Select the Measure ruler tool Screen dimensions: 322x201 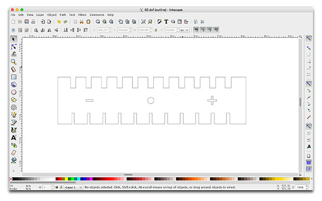[x=14, y=69]
